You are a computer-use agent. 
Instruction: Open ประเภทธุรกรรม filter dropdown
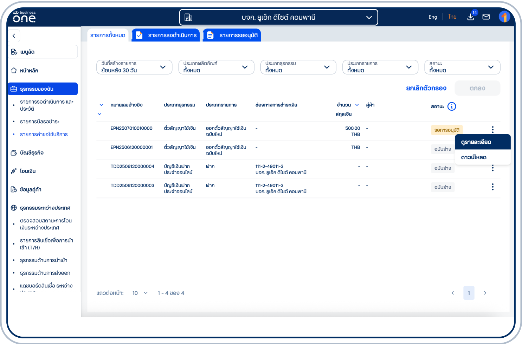pyautogui.click(x=298, y=67)
